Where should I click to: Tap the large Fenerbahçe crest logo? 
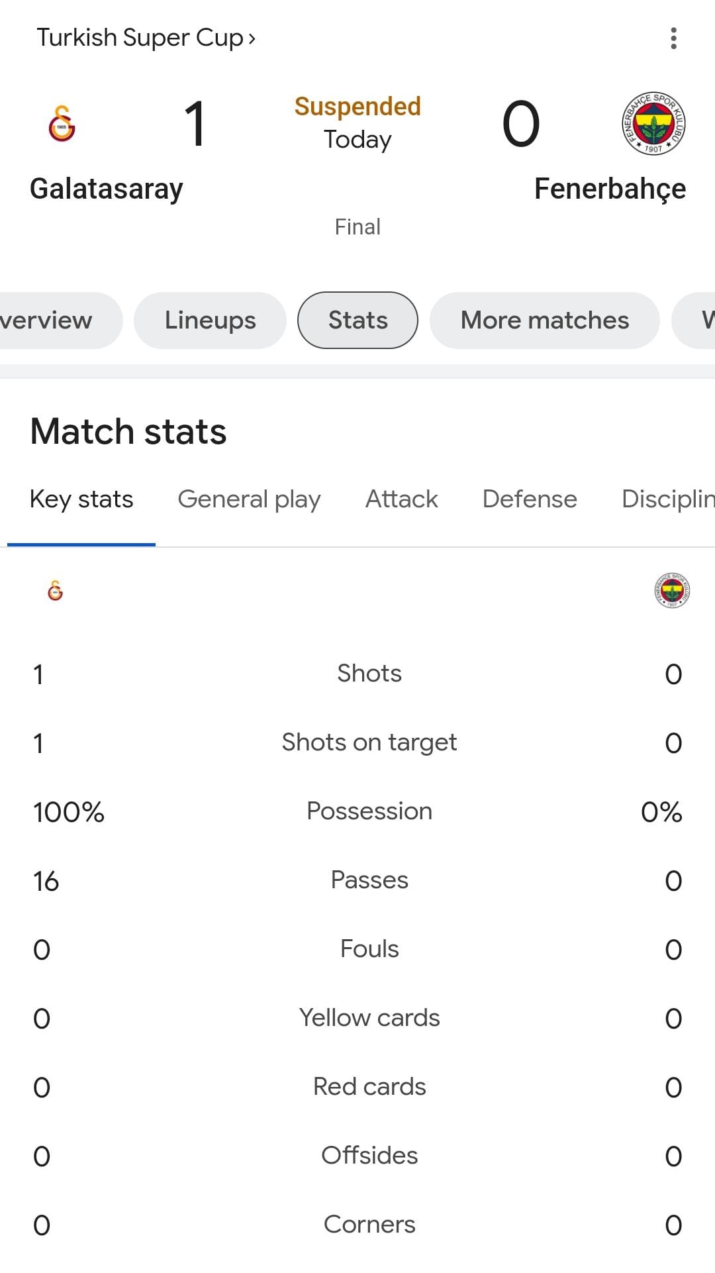click(653, 123)
